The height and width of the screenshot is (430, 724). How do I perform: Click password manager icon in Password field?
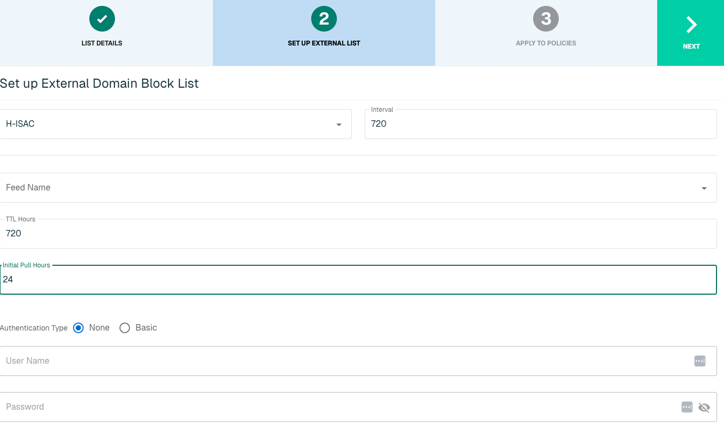687,407
